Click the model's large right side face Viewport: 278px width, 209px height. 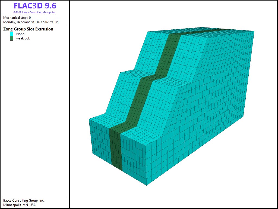[x=206, y=109]
